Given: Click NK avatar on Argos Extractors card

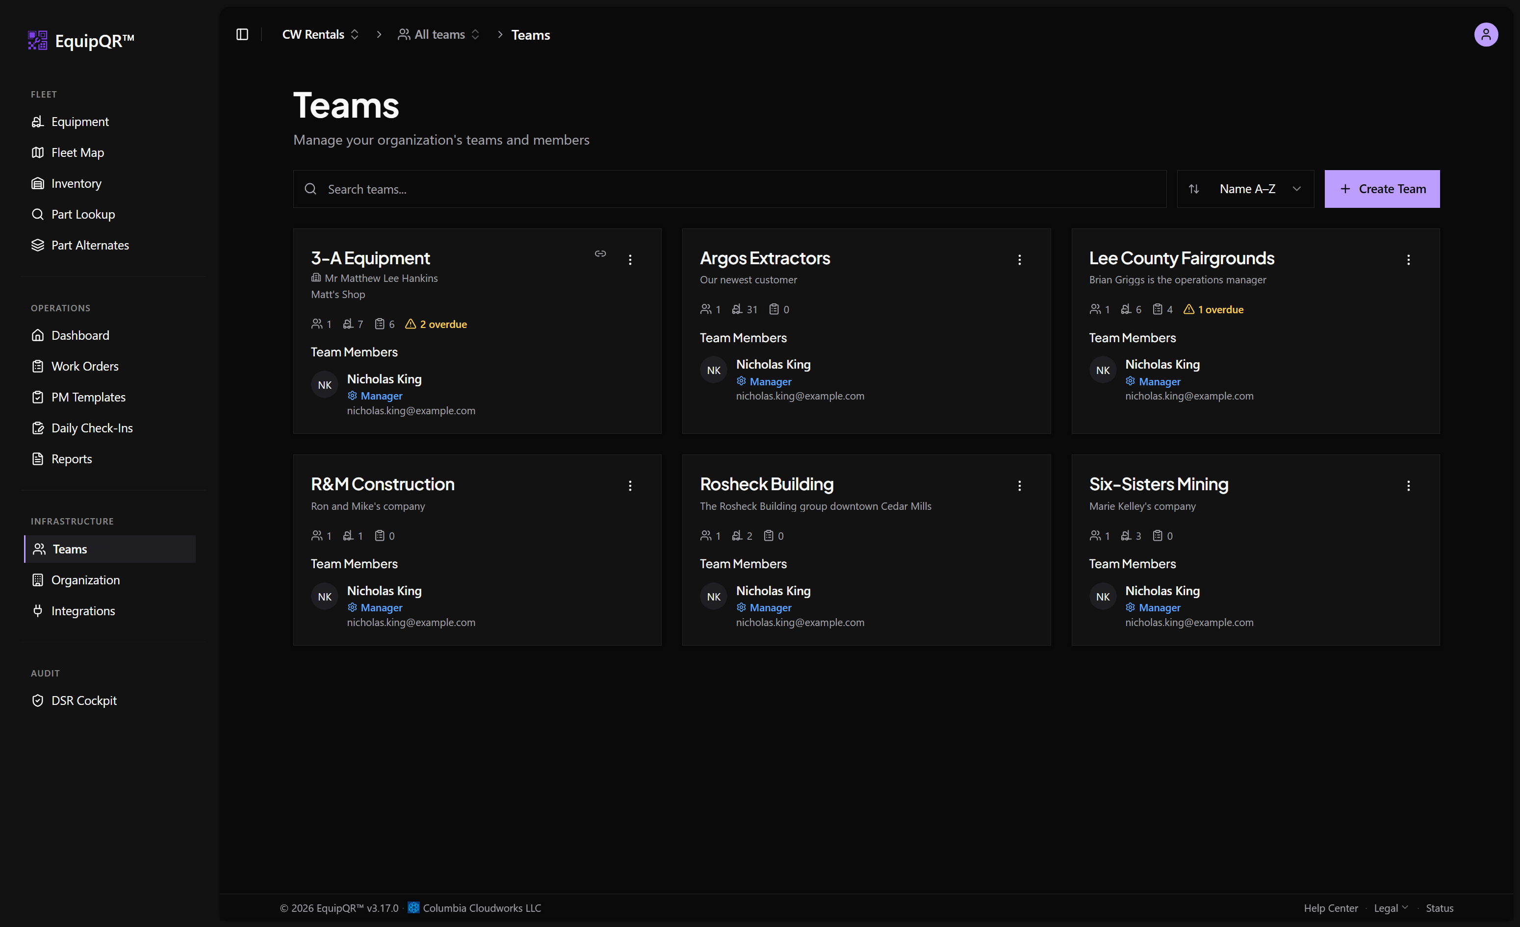Looking at the screenshot, I should pos(714,370).
